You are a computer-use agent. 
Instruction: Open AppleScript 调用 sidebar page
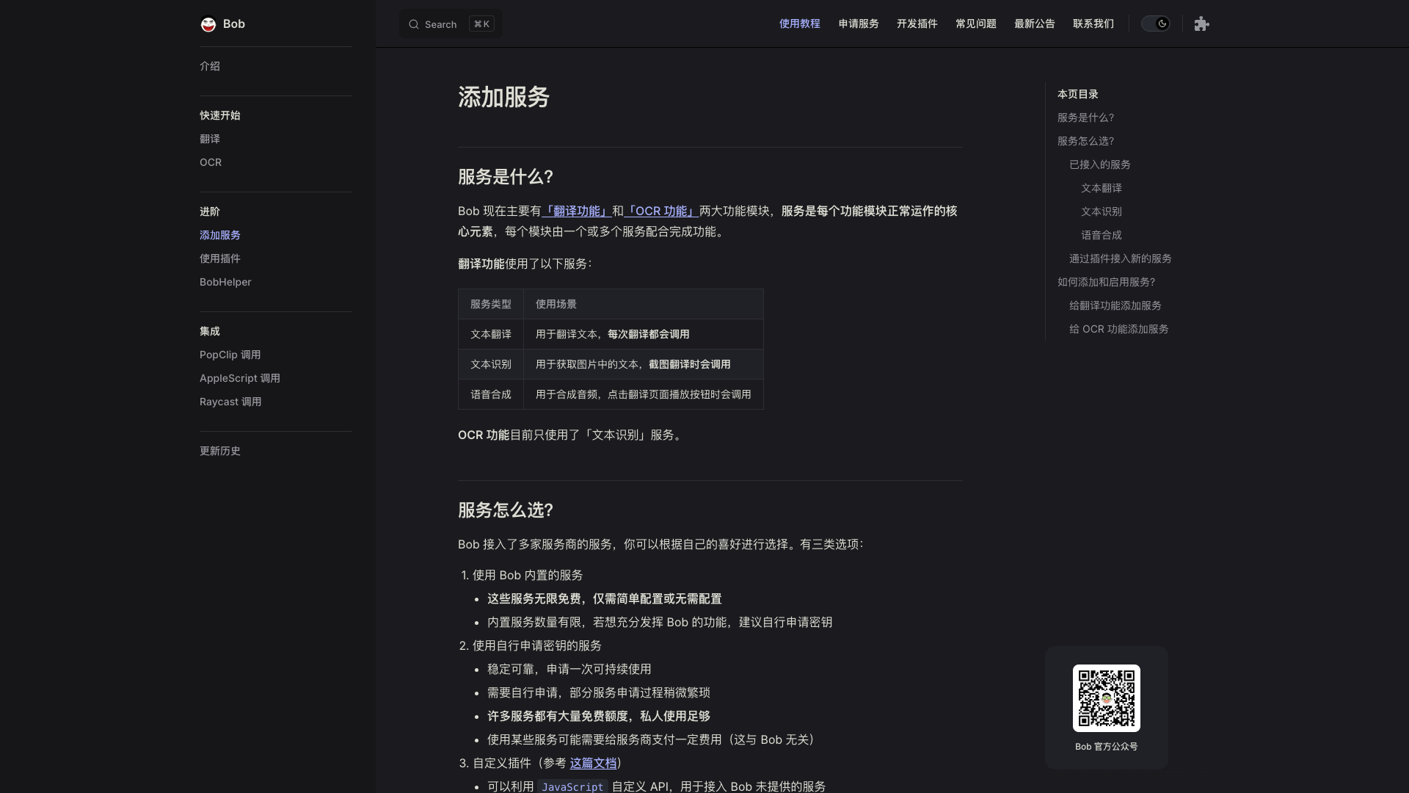tap(240, 378)
